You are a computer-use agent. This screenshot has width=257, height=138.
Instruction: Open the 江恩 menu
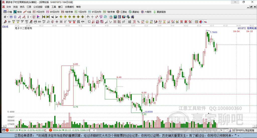point(29,7)
